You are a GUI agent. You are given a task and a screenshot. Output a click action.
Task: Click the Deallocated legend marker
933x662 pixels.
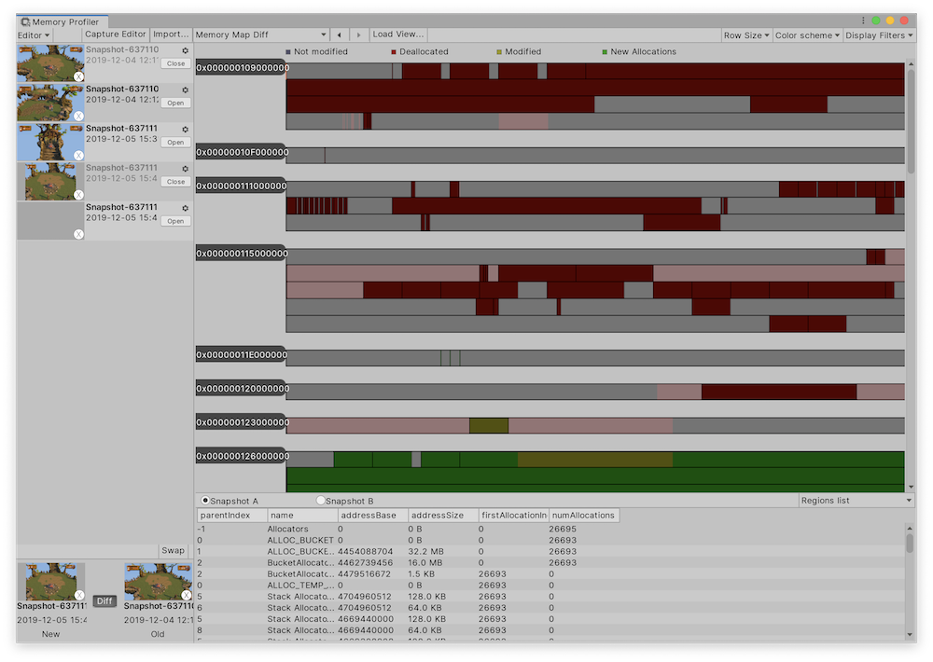pos(393,51)
